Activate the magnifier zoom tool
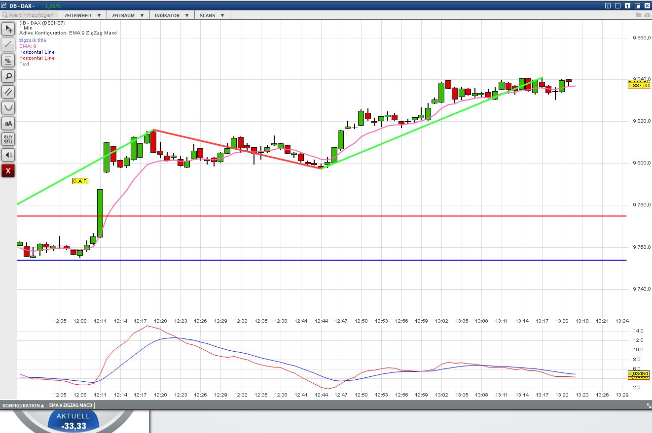This screenshot has width=652, height=433. click(x=8, y=76)
